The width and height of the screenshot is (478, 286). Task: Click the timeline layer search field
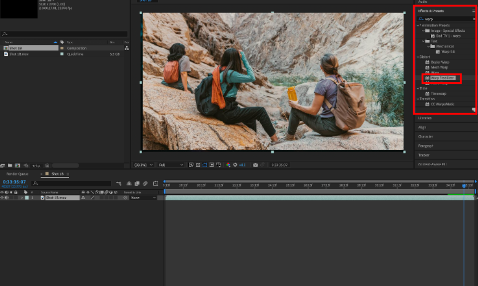click(71, 183)
